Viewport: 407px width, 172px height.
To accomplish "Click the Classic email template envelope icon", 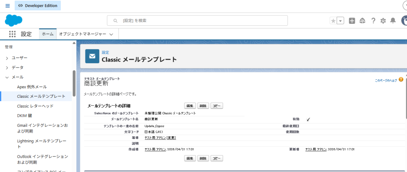I will tap(92, 56).
